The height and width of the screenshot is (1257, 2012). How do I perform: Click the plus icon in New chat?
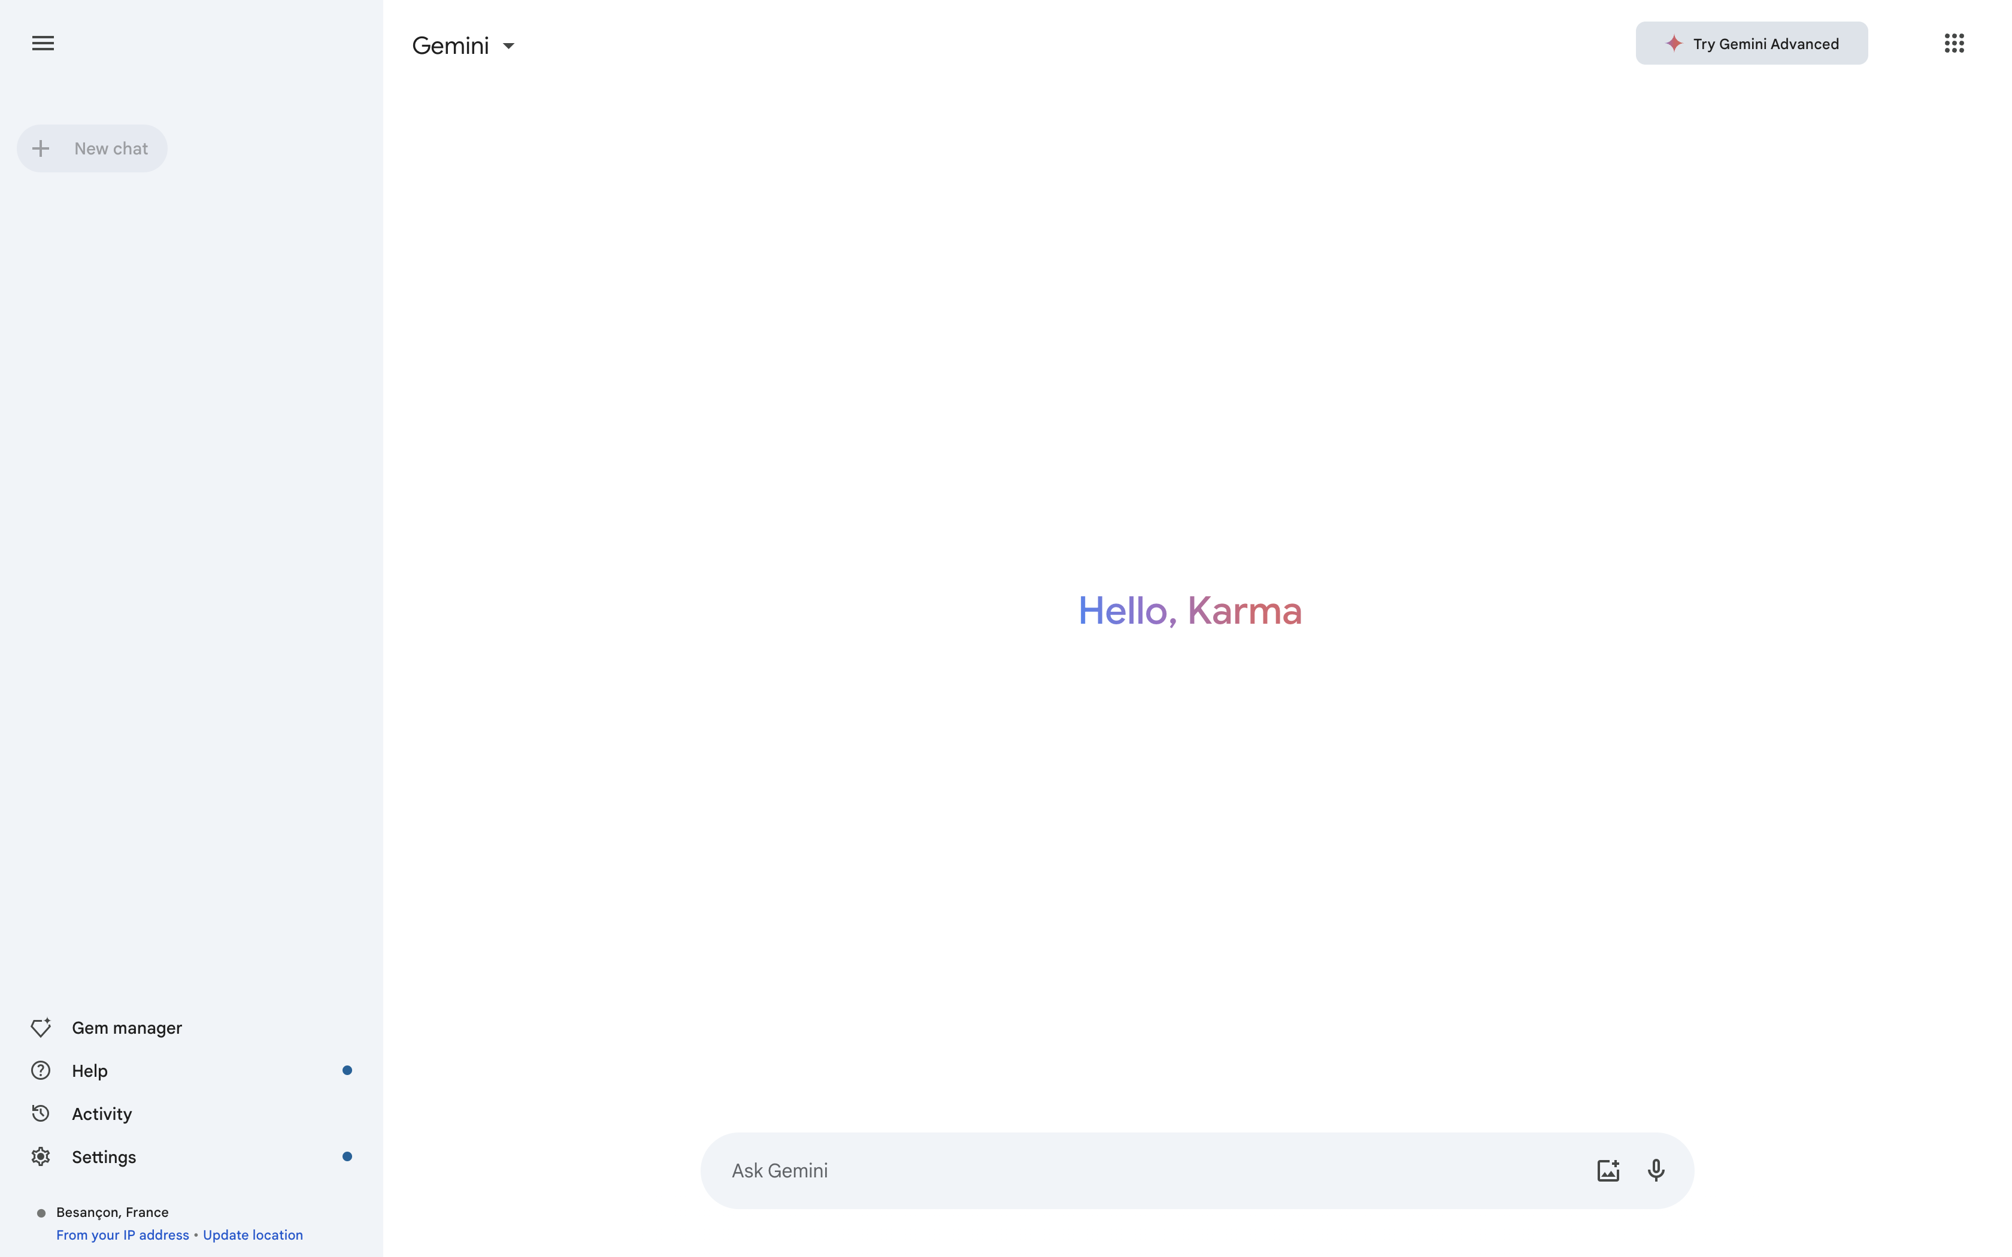(x=41, y=149)
